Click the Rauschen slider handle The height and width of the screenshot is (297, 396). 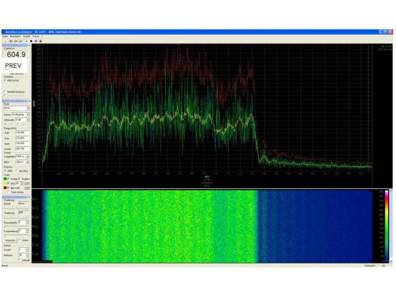click(x=5, y=227)
